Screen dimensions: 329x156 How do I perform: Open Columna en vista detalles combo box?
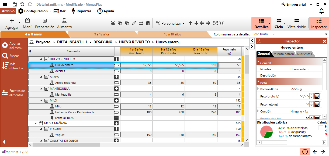tap(264, 34)
